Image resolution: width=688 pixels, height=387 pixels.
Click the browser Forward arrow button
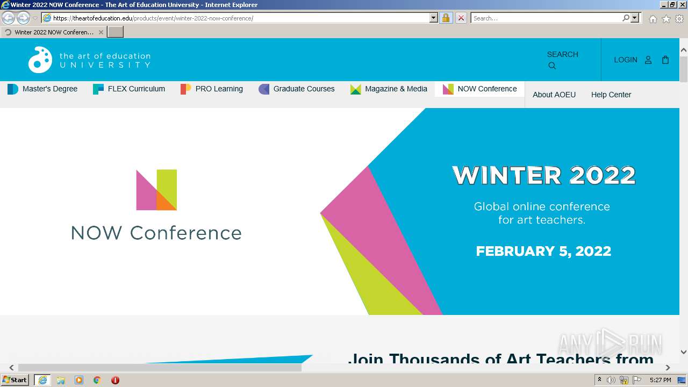[x=23, y=18]
